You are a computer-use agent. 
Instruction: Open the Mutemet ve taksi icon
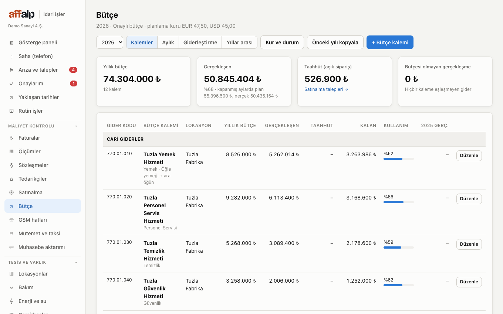click(x=11, y=233)
